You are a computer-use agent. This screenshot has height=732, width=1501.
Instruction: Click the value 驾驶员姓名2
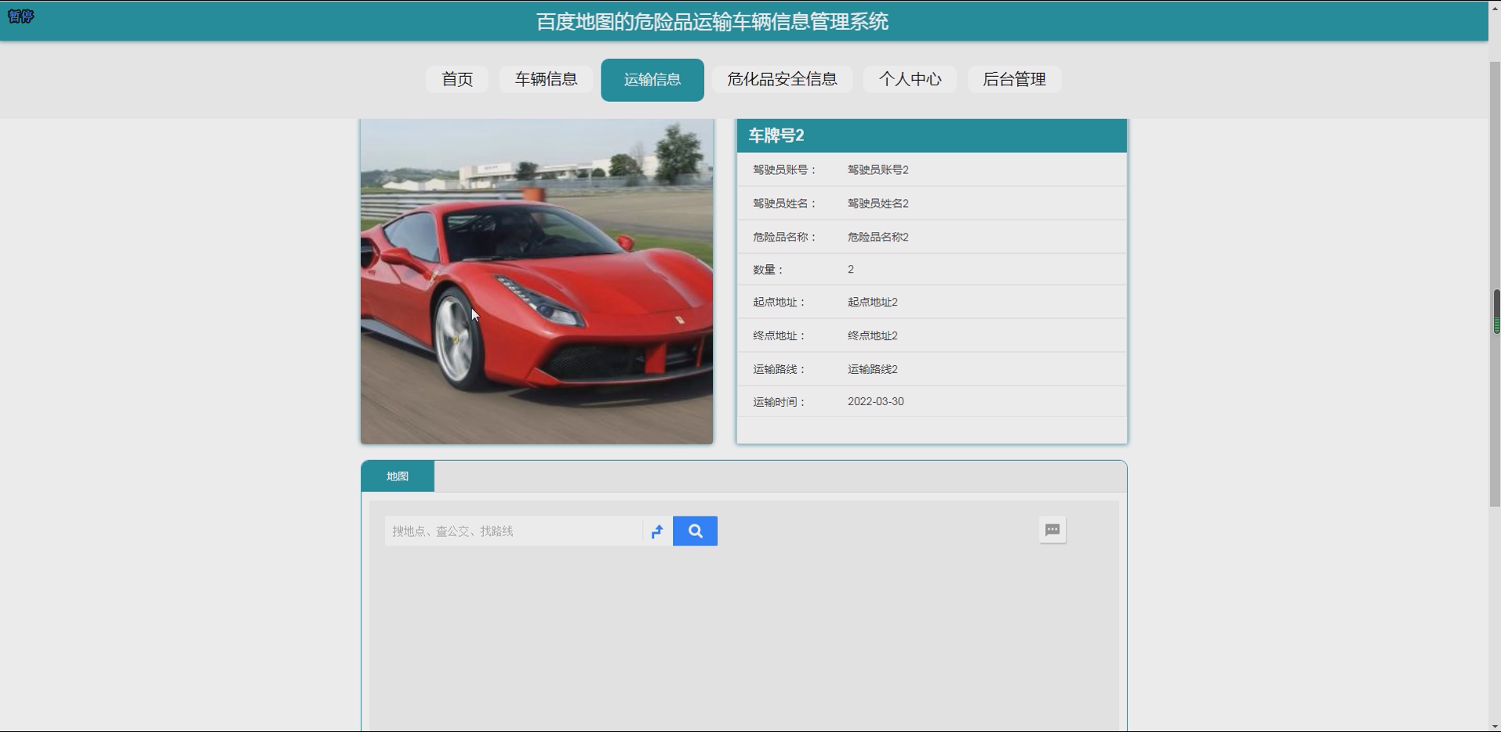click(878, 204)
